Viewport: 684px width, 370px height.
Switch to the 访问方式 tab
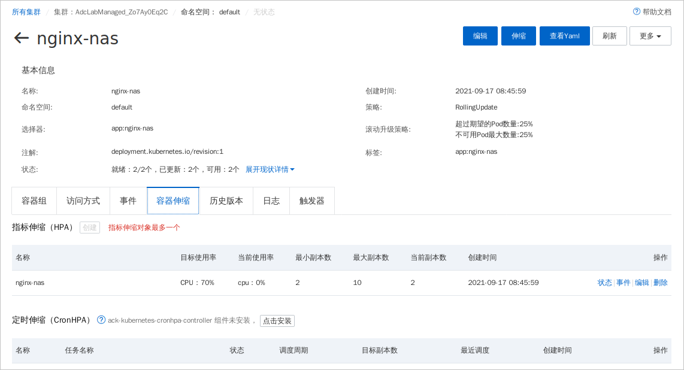coord(83,201)
